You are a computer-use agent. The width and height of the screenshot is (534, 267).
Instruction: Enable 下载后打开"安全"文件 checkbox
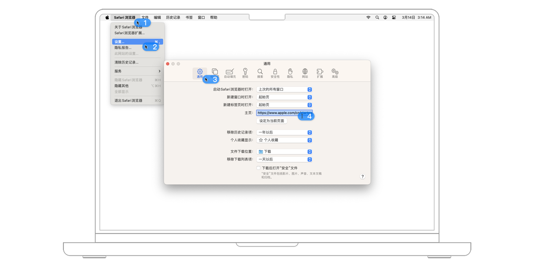(258, 168)
